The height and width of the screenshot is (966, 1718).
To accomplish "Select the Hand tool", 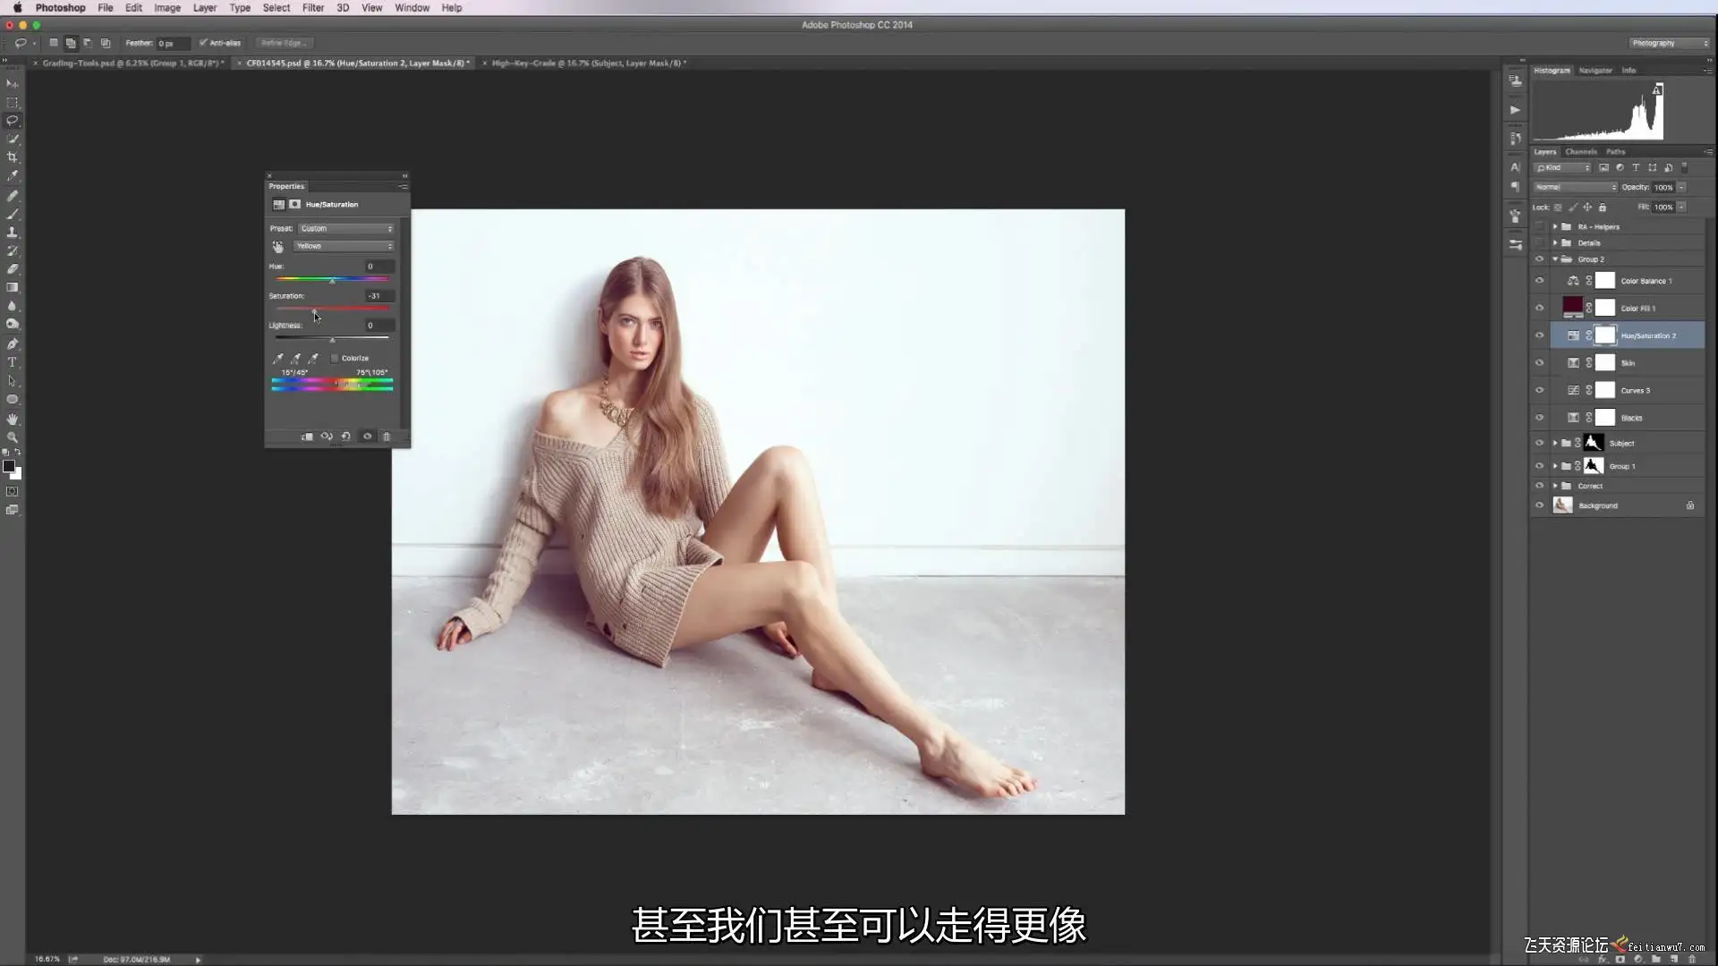I will [x=13, y=419].
